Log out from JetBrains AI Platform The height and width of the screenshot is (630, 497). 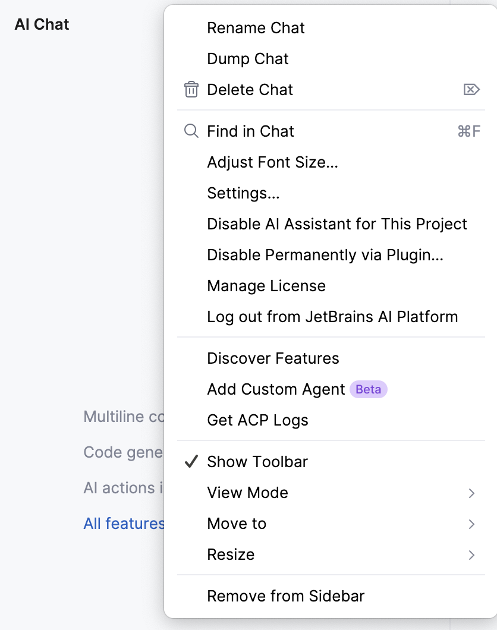tap(332, 316)
